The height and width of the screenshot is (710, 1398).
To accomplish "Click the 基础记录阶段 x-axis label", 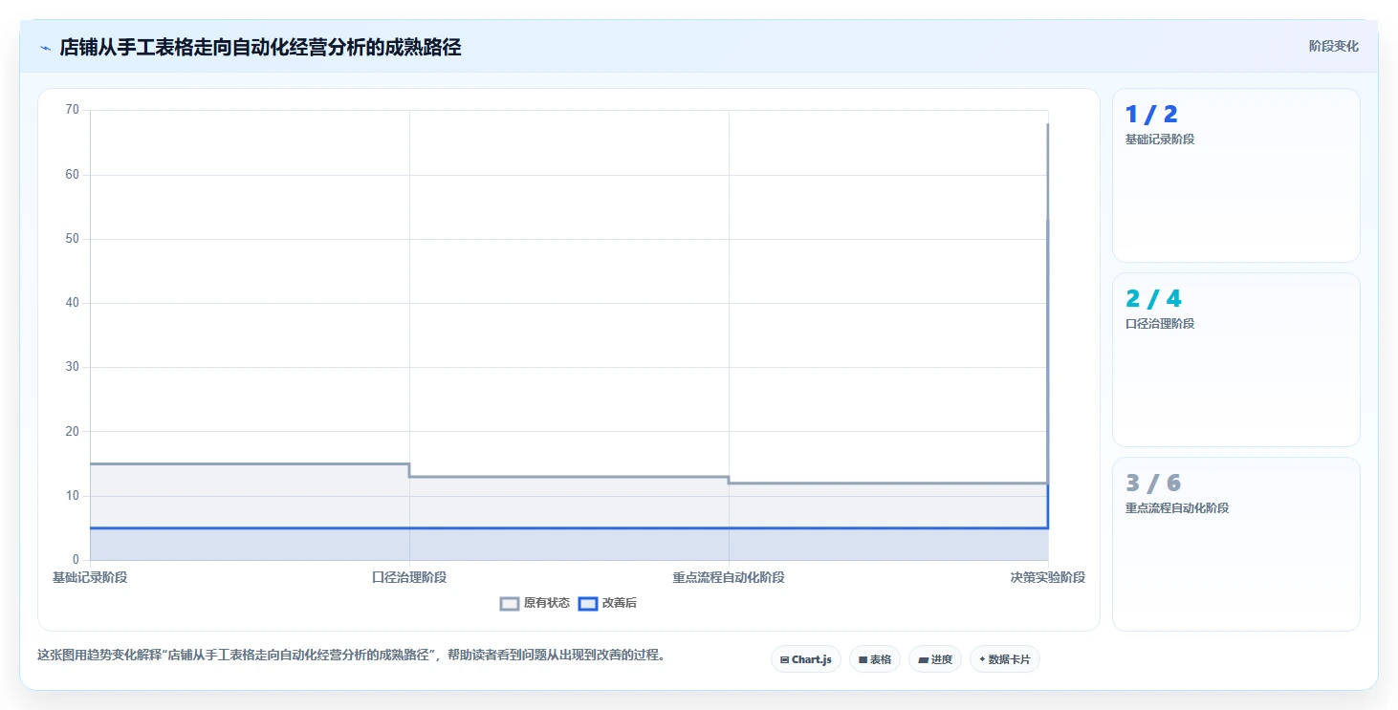I will coord(90,577).
